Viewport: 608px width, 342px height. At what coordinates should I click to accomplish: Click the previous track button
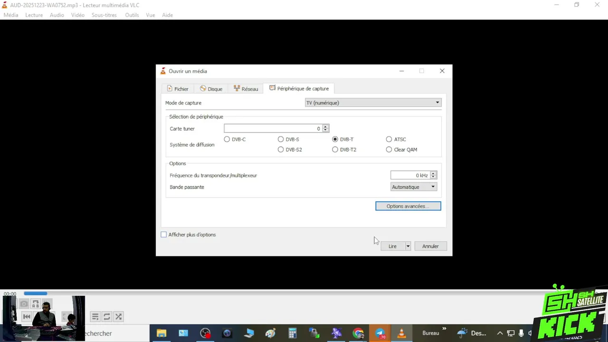[27, 316]
